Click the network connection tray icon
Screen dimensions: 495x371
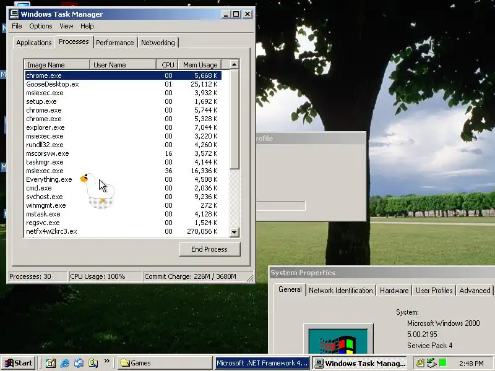tap(431, 363)
